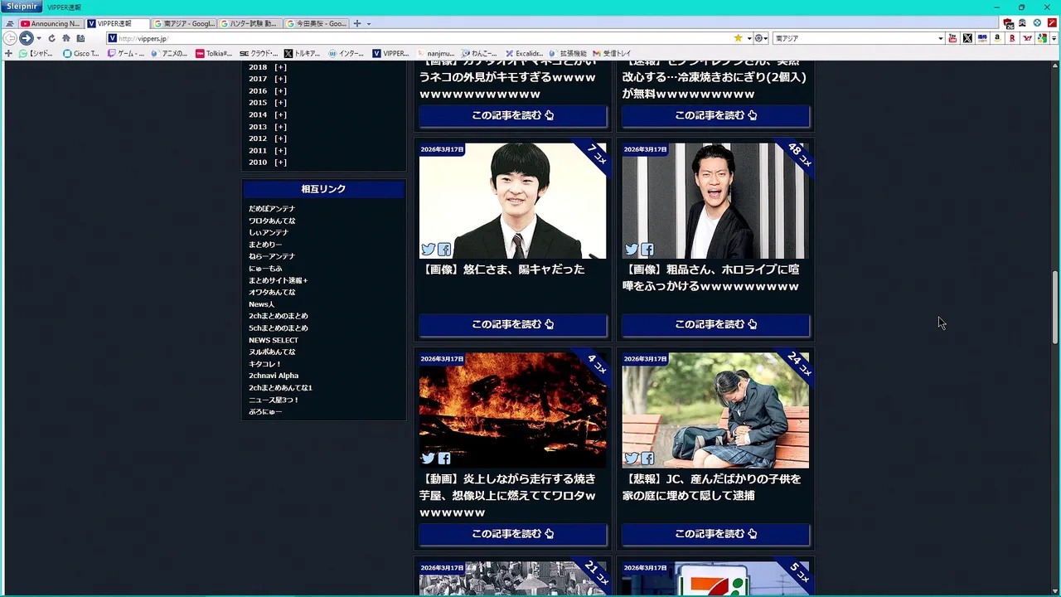The image size is (1061, 597).
Task: Click the 東アジア search box
Action: coord(855,38)
